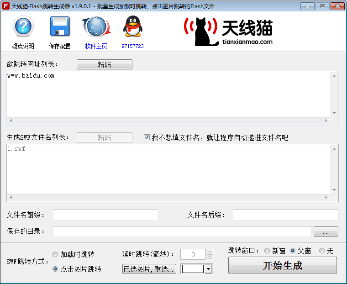The height and width of the screenshot is (284, 347).
Task: Click the white color swatch box
Action: coord(193,269)
